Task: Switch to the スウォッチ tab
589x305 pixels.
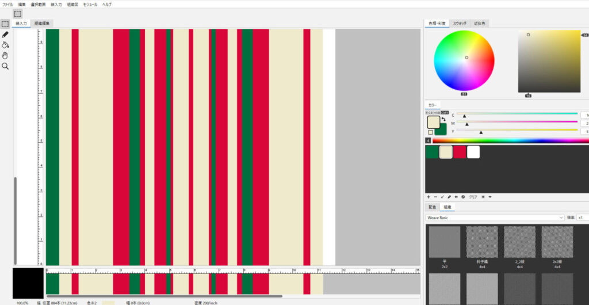Action: (460, 24)
